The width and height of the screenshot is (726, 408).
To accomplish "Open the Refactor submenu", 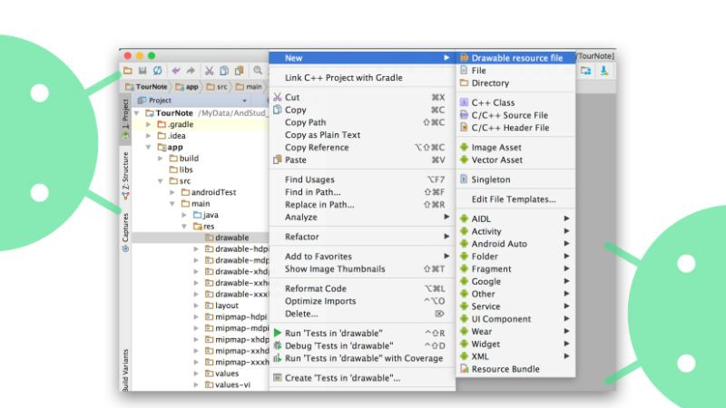I will click(362, 237).
